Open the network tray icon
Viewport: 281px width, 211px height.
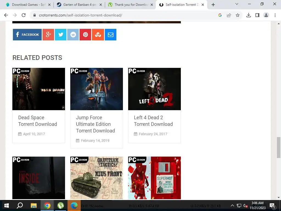pyautogui.click(x=239, y=206)
